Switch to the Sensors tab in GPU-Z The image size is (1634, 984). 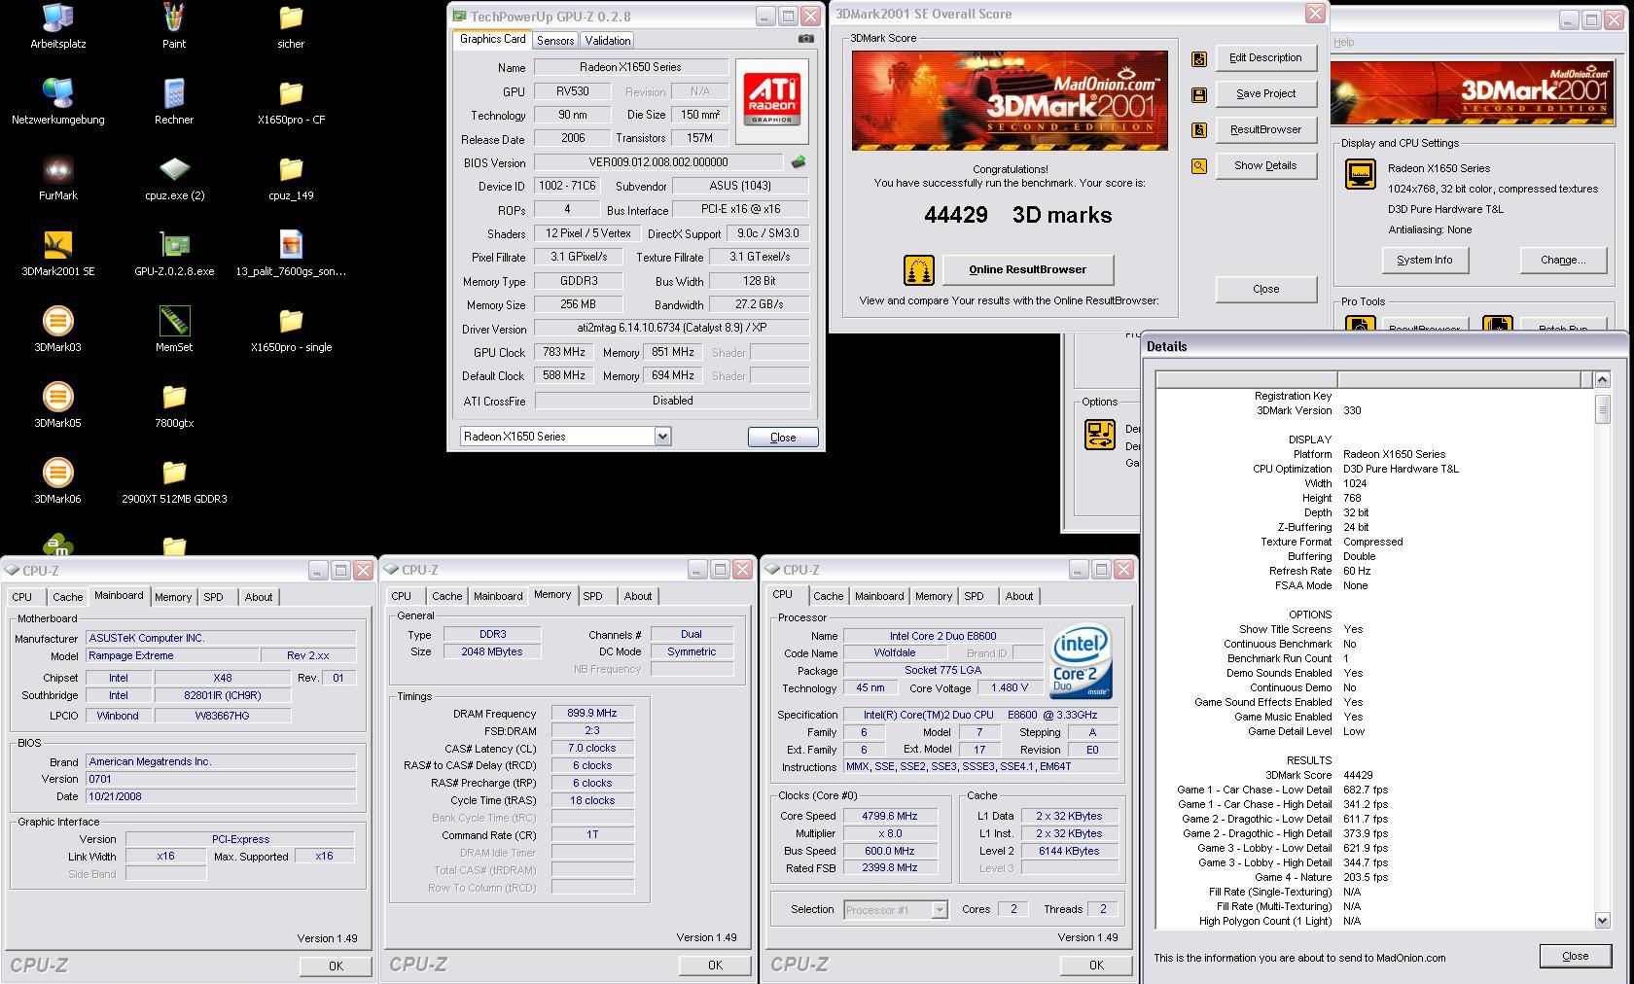tap(555, 40)
